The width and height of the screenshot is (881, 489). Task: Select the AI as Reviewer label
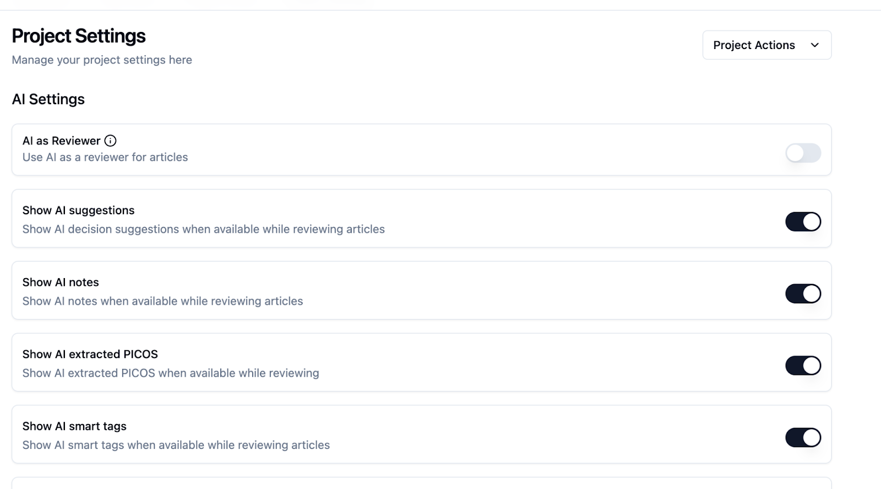coord(62,141)
